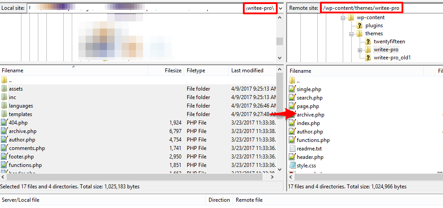Select themes folder in remote tree
The width and height of the screenshot is (443, 208).
point(374,33)
